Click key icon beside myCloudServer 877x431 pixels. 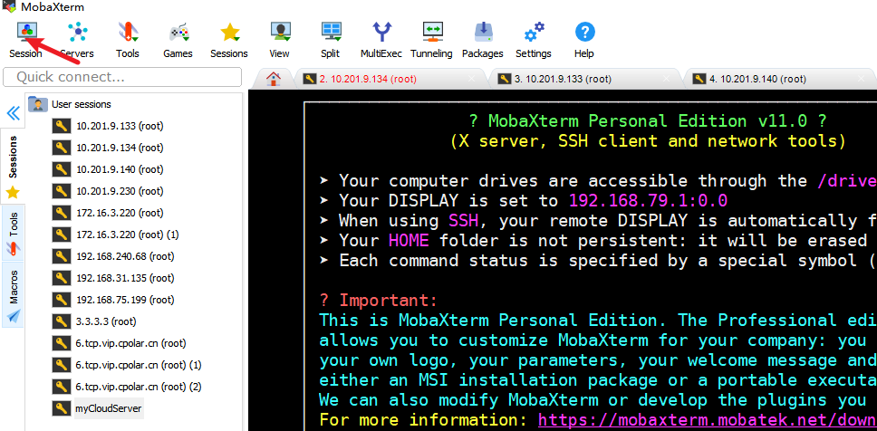(x=61, y=408)
